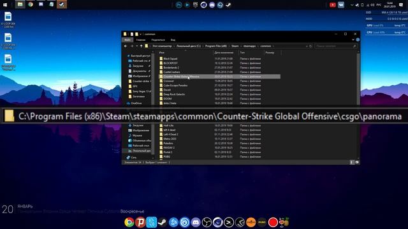Select the Counter-Strike Global Offensive folder
Screen dimensions: 408x229
(219, 76)
